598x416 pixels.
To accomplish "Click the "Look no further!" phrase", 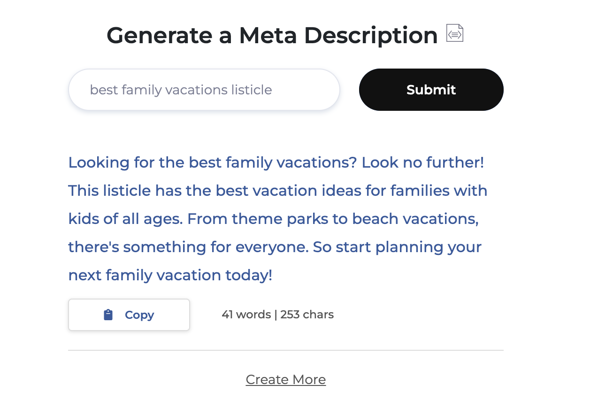I will pyautogui.click(x=422, y=162).
